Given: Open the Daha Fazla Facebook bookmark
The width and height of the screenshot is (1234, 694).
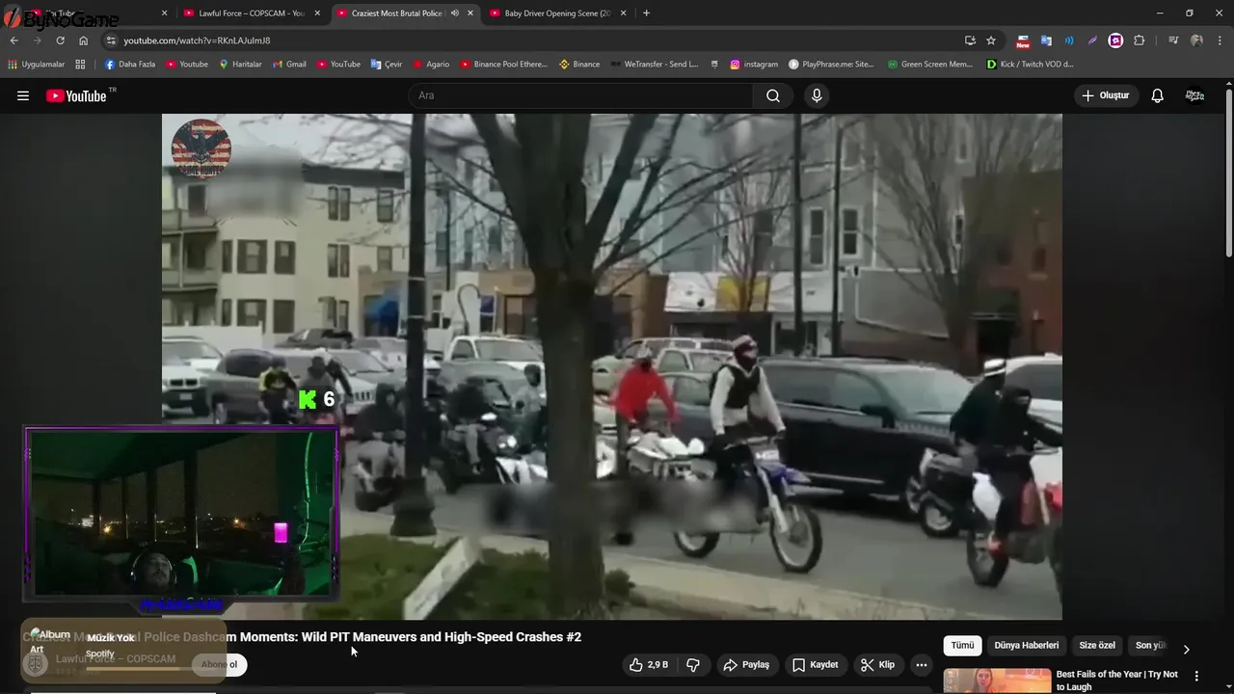Looking at the screenshot, I should point(130,65).
